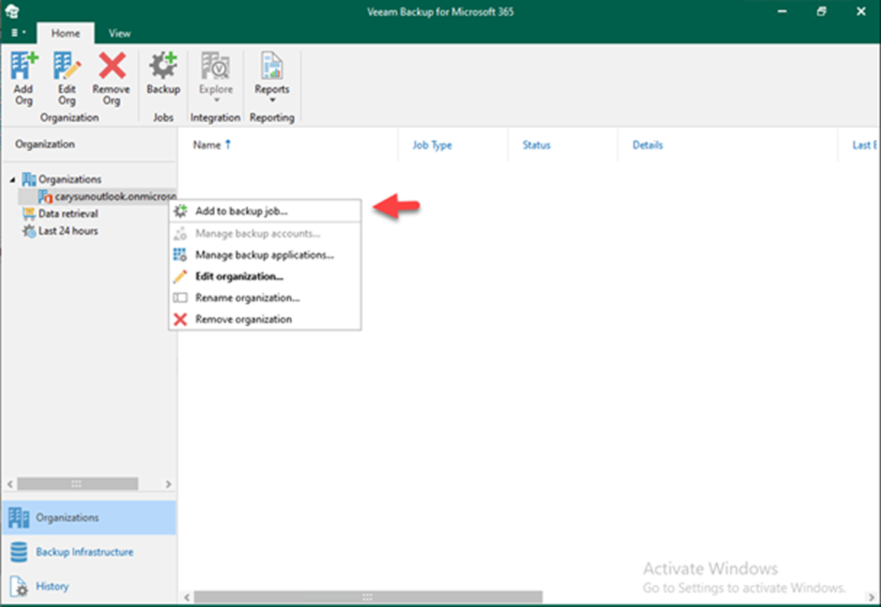Viewport: 881px width, 607px height.
Task: Select Organizations root in tree
Action: (69, 179)
